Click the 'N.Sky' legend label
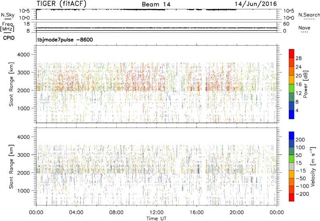 coord(8,15)
